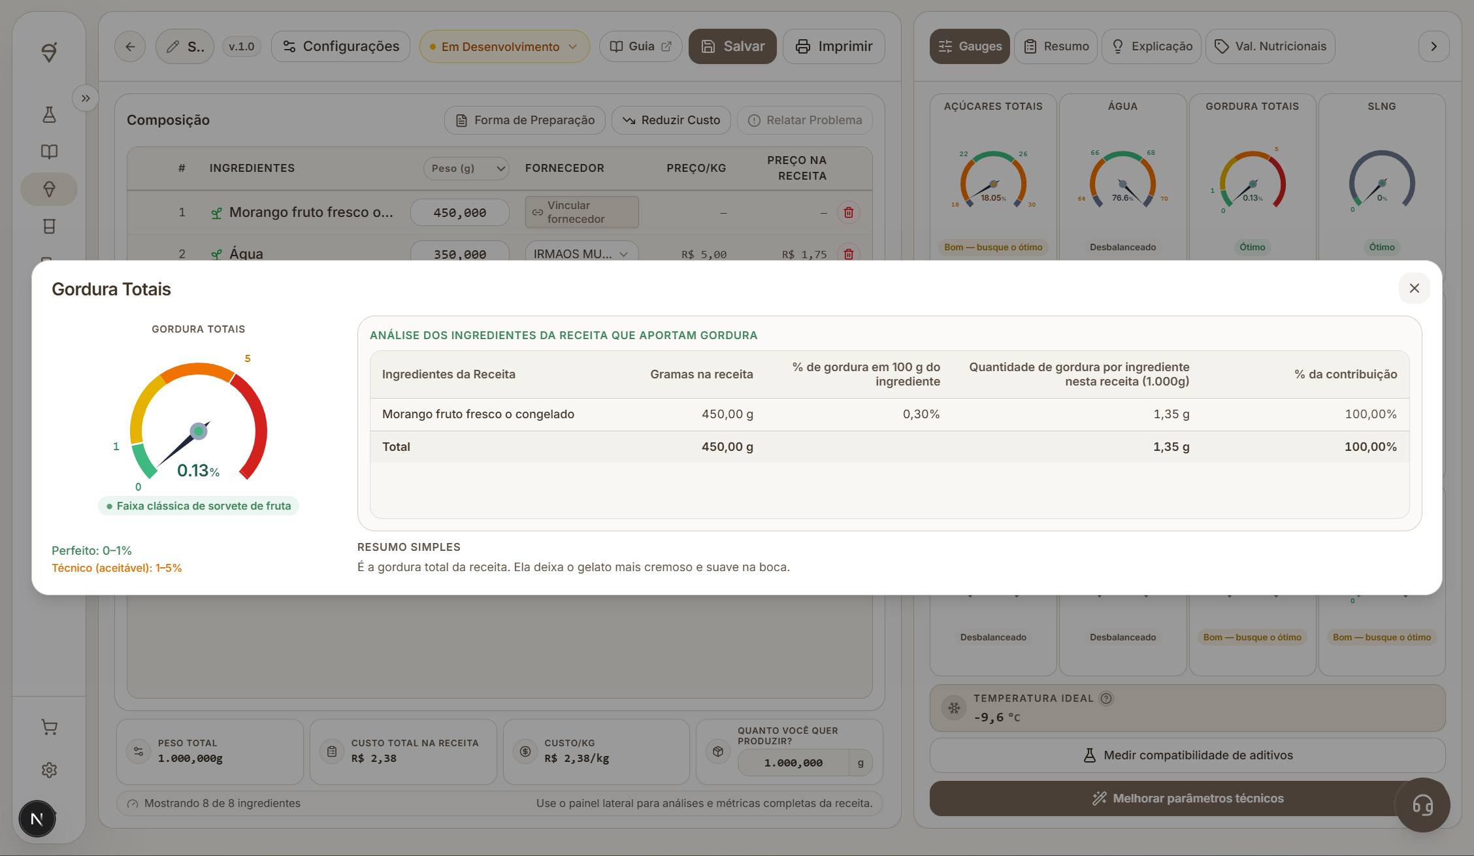This screenshot has width=1474, height=856.
Task: Click the Morango fruto fresco ingredient name
Action: (x=311, y=212)
